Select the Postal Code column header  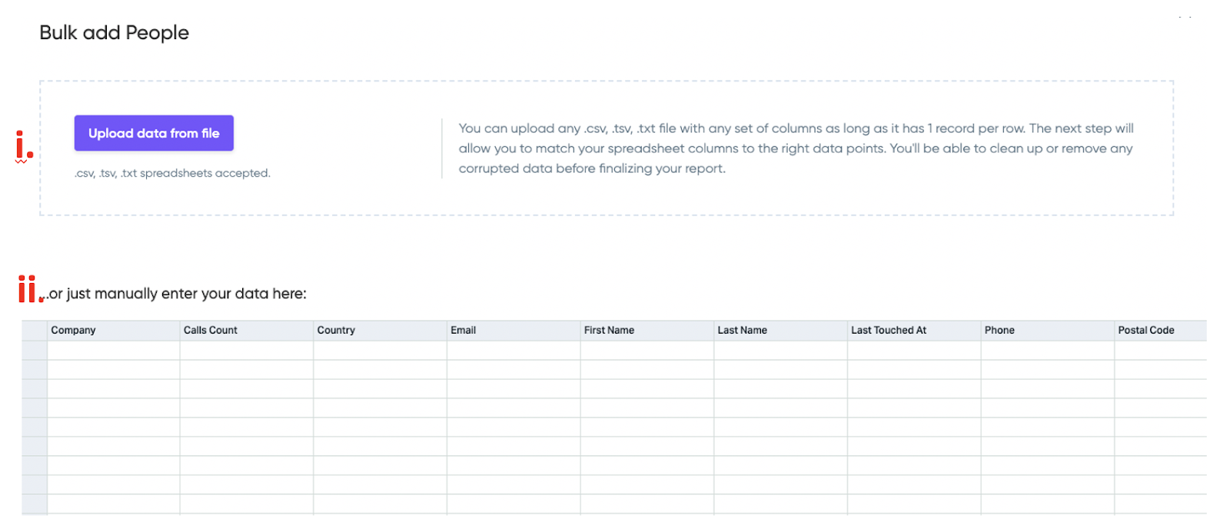click(x=1161, y=331)
